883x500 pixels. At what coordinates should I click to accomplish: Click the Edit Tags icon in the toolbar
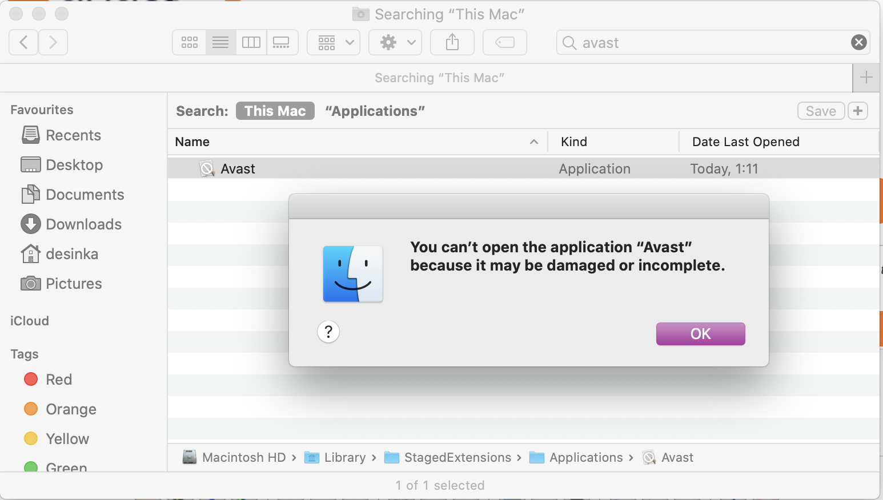click(504, 42)
